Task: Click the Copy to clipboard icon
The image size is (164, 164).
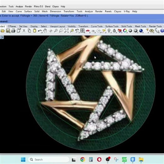Action: click(29, 31)
